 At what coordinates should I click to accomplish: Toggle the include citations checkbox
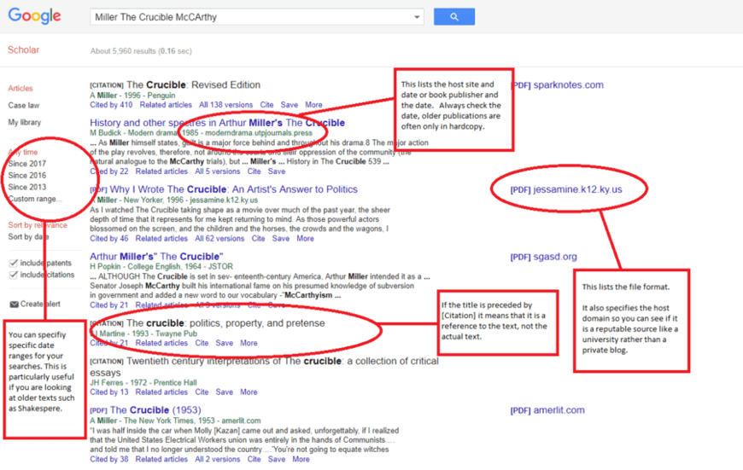point(14,275)
